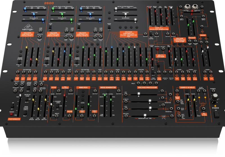The width and height of the screenshot is (225, 157).
Task: Toggle the Oscillator 3 SYNC switch
Action: pos(79,27)
